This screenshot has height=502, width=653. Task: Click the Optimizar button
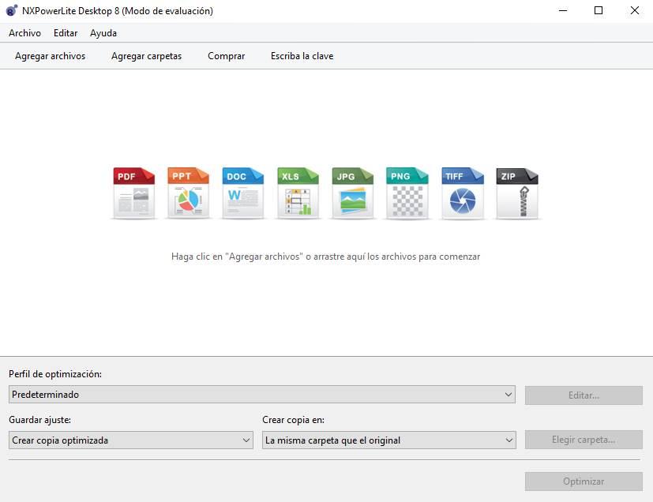584,481
